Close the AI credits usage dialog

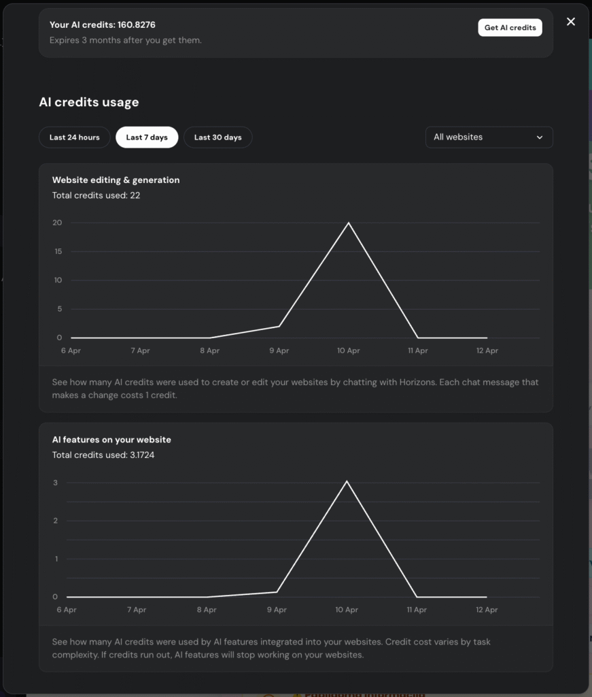pyautogui.click(x=570, y=21)
